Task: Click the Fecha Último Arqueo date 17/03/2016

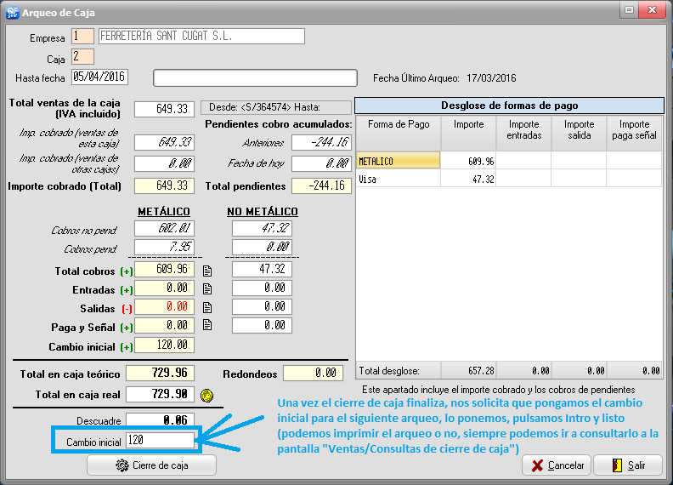Action: (491, 77)
